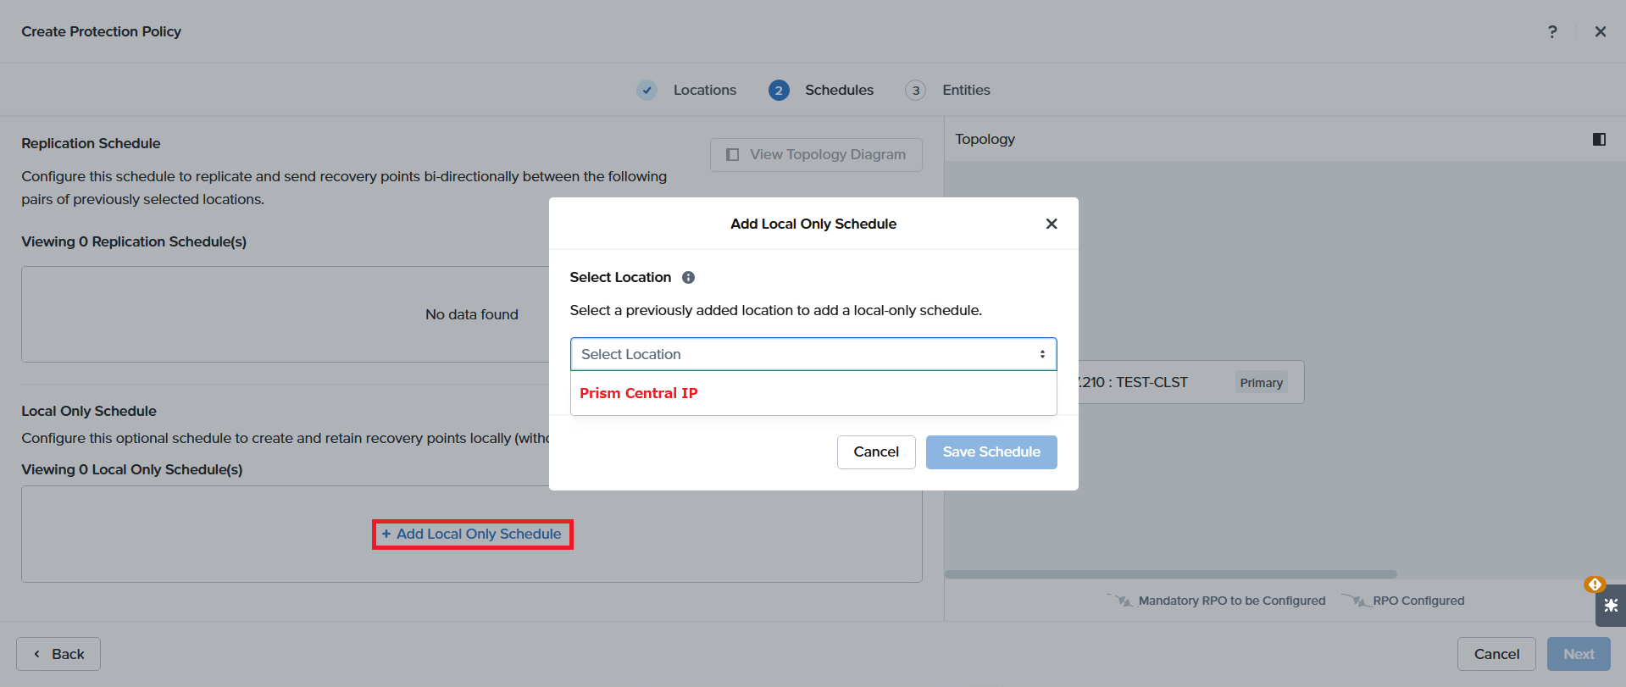The height and width of the screenshot is (687, 1626).
Task: Go Back to previous step
Action: coord(58,654)
